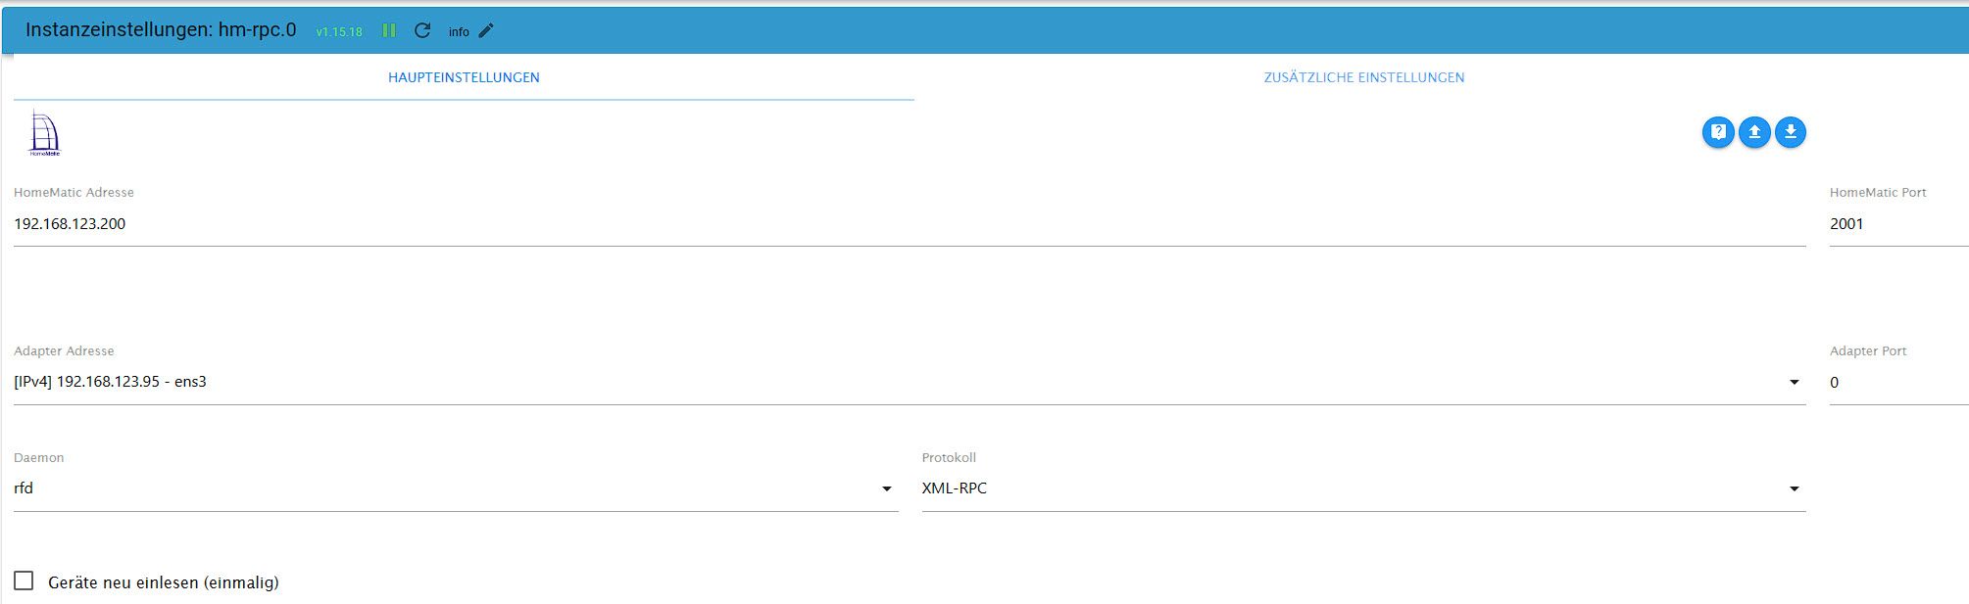The width and height of the screenshot is (1969, 604).
Task: Switch to Haupteinstellungen tab
Action: point(464,77)
